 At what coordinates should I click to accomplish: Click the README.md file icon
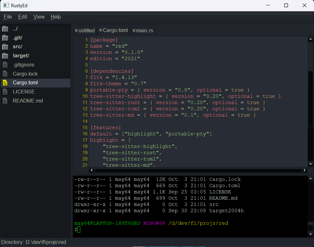click(5, 101)
